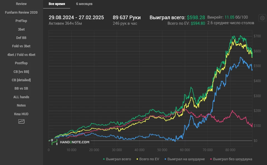Screen dimensions: 267x165
Task: Open the graph settings gear icon
Action: (x=262, y=18)
